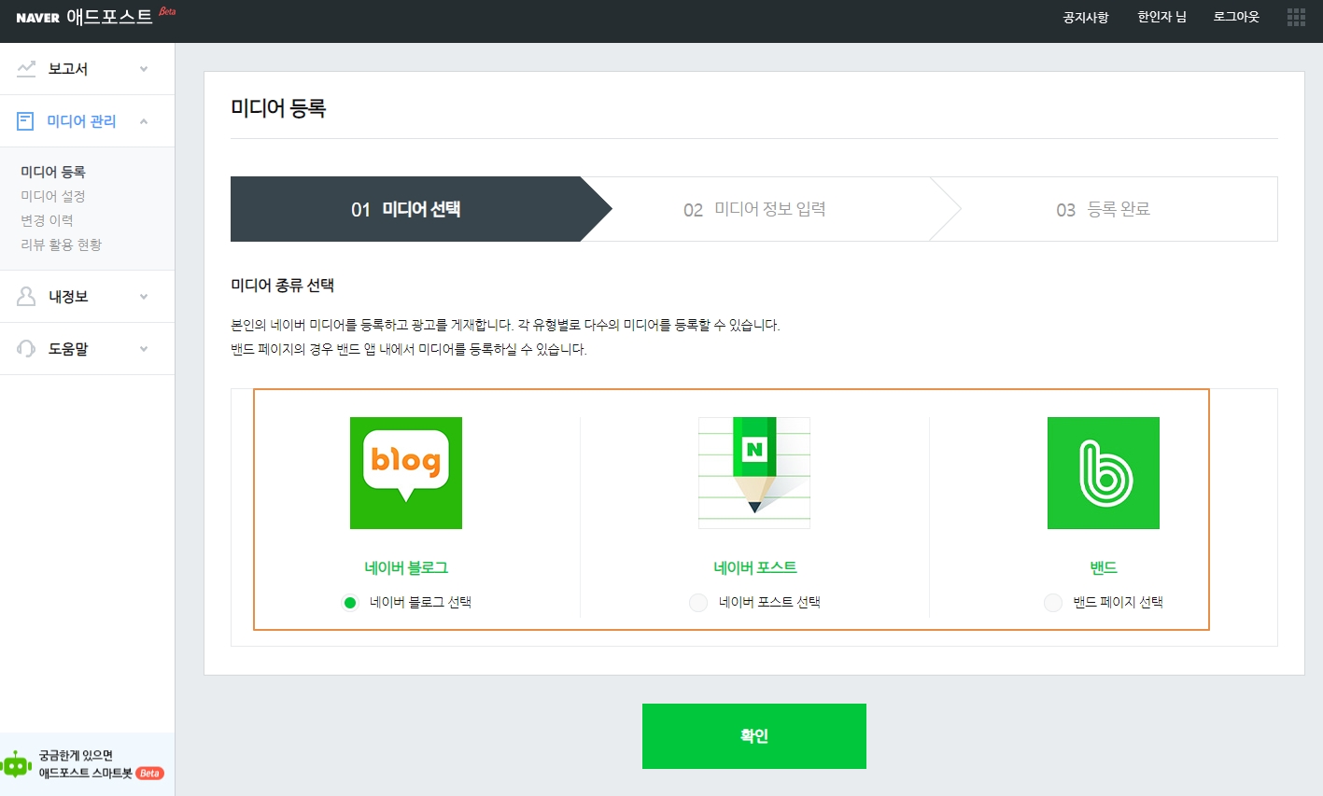Click the 네이버 포스트 green title
The image size is (1323, 796).
755,567
